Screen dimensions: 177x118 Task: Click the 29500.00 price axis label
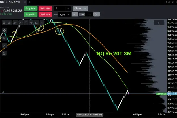coord(172,104)
